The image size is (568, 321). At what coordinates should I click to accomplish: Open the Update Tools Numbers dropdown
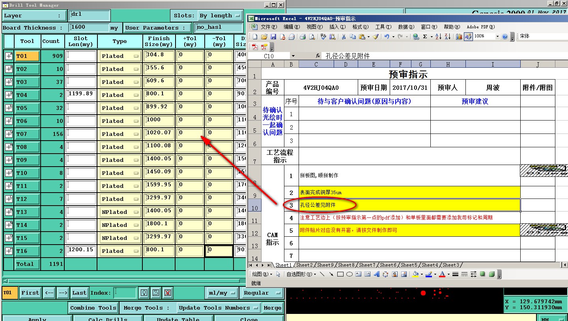click(x=219, y=308)
